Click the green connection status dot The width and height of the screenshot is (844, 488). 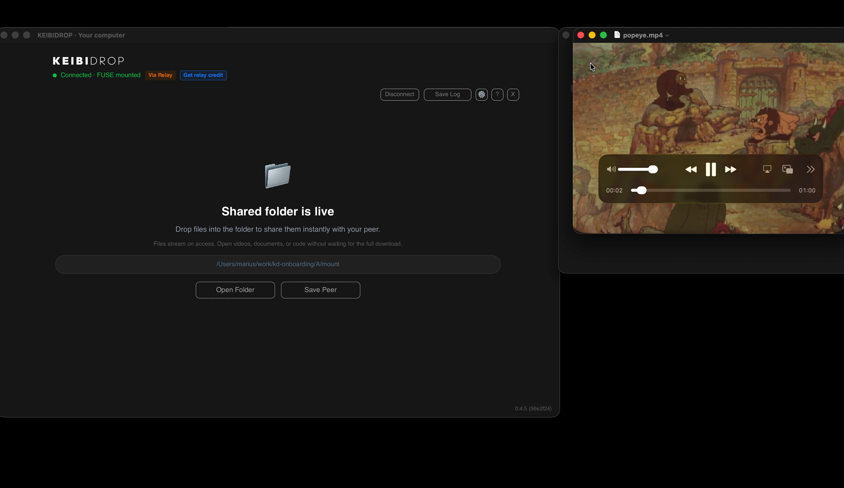click(55, 75)
